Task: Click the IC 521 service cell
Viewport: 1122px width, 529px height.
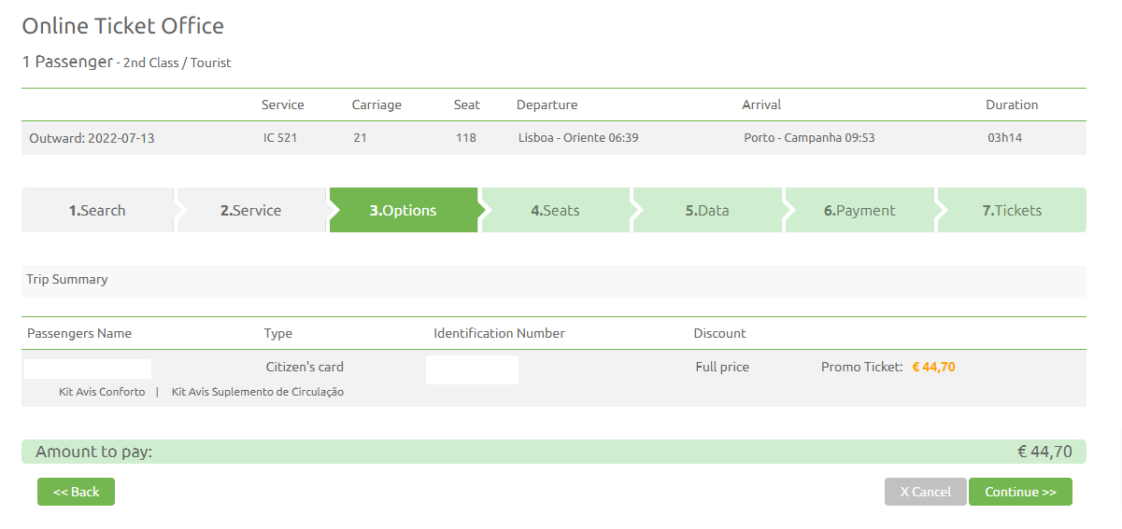Action: point(280,138)
